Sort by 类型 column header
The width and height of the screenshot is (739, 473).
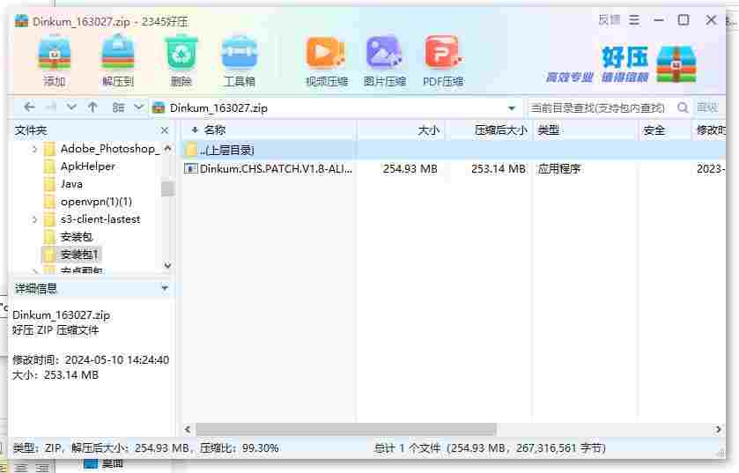pos(586,130)
